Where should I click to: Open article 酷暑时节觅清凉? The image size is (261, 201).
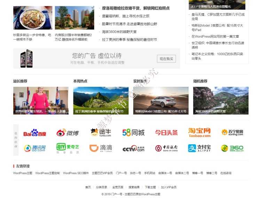129,24
